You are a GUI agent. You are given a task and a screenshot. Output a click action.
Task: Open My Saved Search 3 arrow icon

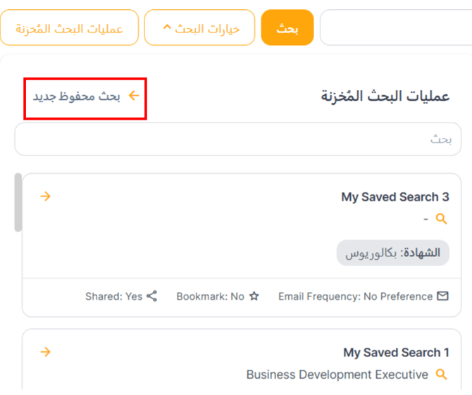[45, 196]
